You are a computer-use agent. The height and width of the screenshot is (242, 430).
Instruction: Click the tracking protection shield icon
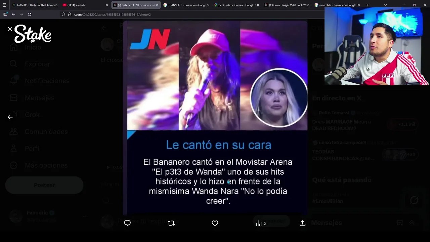click(x=63, y=14)
